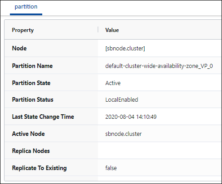
Task: Click the Property column header
Action: pyautogui.click(x=23, y=30)
